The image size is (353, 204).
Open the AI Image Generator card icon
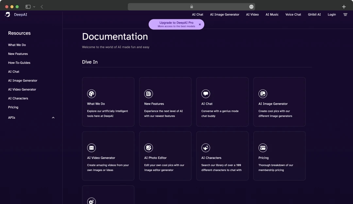pos(263,93)
